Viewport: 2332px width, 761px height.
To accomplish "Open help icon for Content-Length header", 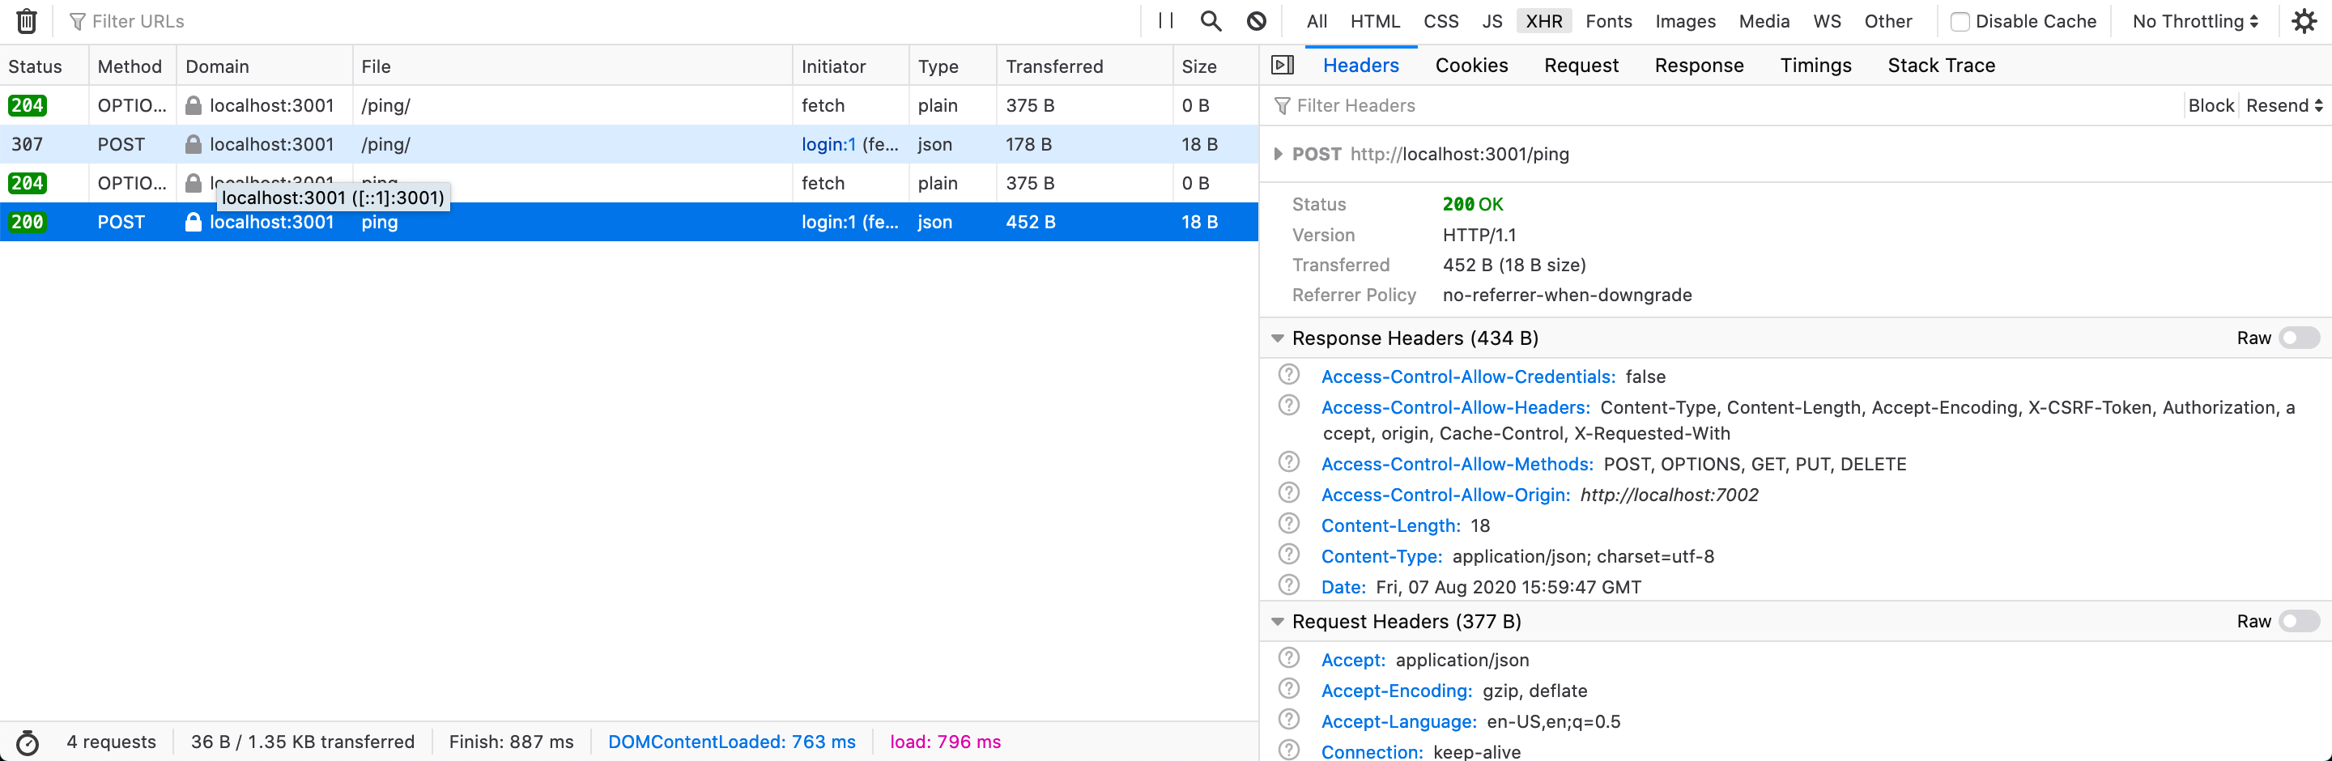I will [1289, 524].
